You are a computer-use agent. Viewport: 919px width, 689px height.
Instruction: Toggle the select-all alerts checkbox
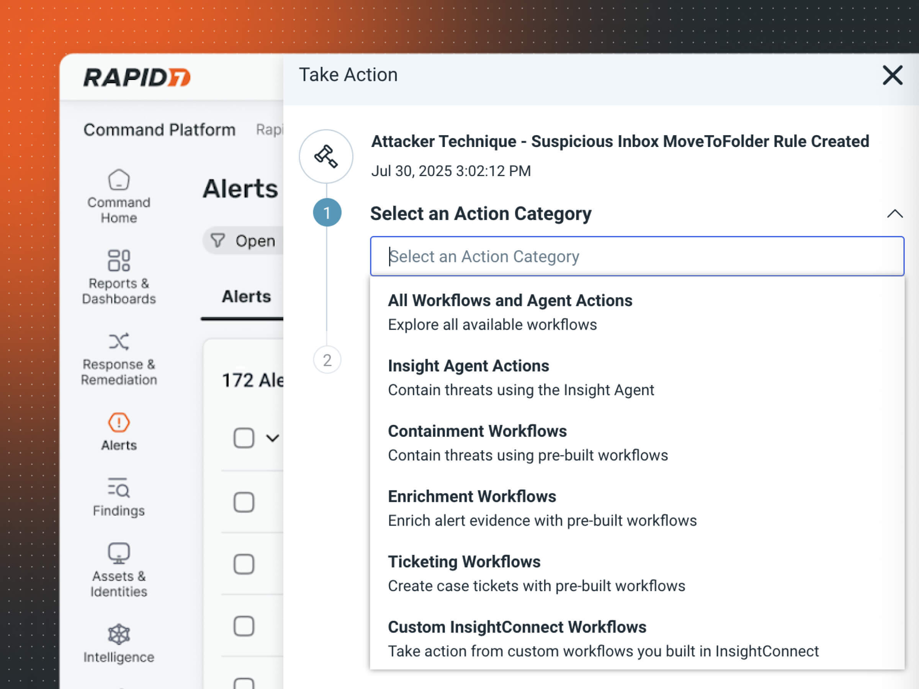click(244, 438)
